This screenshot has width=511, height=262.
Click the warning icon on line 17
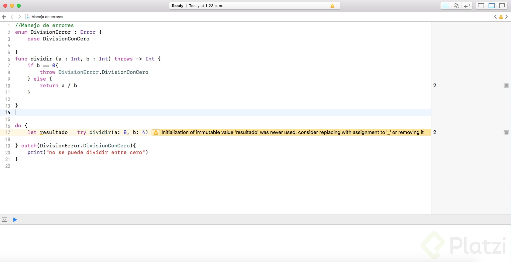[156, 132]
